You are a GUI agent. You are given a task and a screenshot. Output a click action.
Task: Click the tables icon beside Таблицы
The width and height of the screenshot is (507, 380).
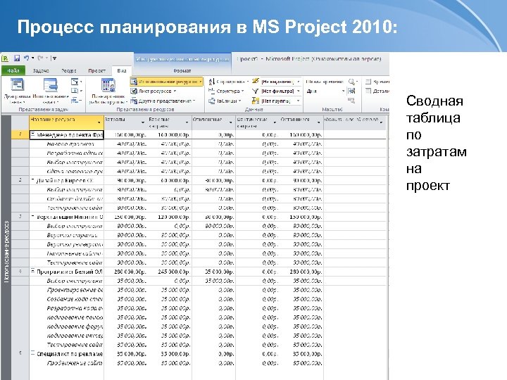[212, 101]
